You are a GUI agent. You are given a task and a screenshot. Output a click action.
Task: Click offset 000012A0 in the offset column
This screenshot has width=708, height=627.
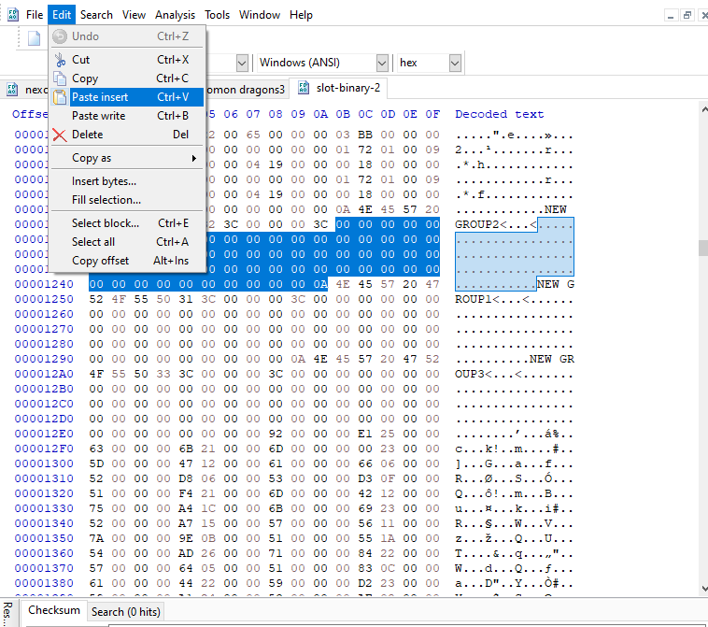[x=44, y=374]
